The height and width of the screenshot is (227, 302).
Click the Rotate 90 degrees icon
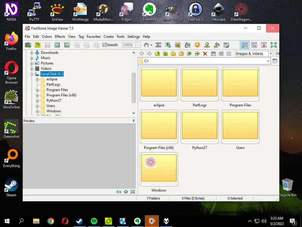tap(217, 45)
